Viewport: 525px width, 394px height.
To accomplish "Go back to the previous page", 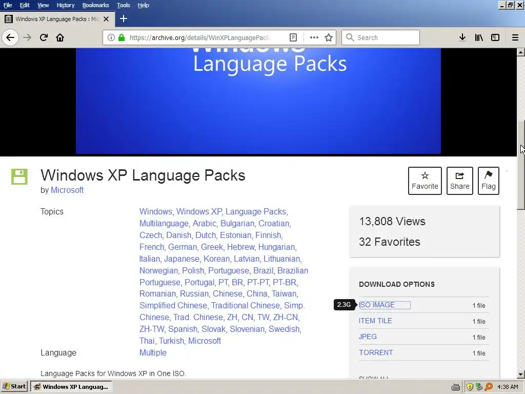I will [x=10, y=37].
